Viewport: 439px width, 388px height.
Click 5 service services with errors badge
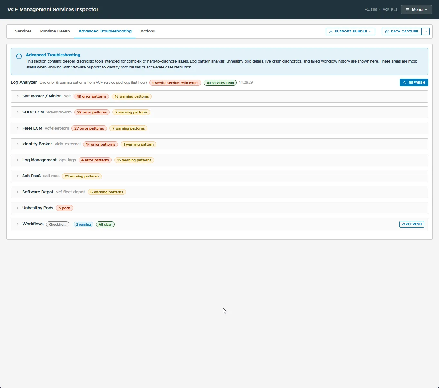tap(175, 83)
